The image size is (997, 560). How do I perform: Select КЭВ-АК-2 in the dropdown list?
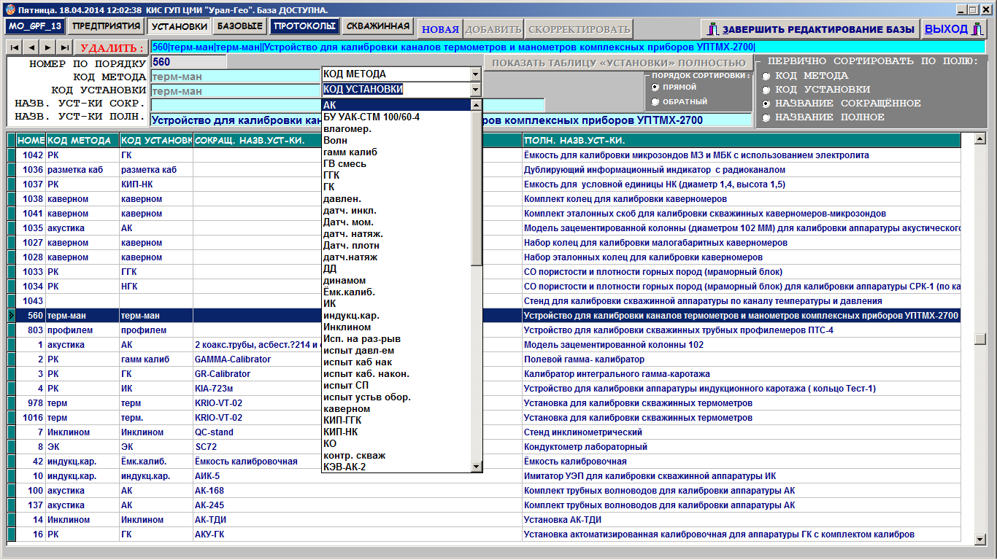[396, 467]
